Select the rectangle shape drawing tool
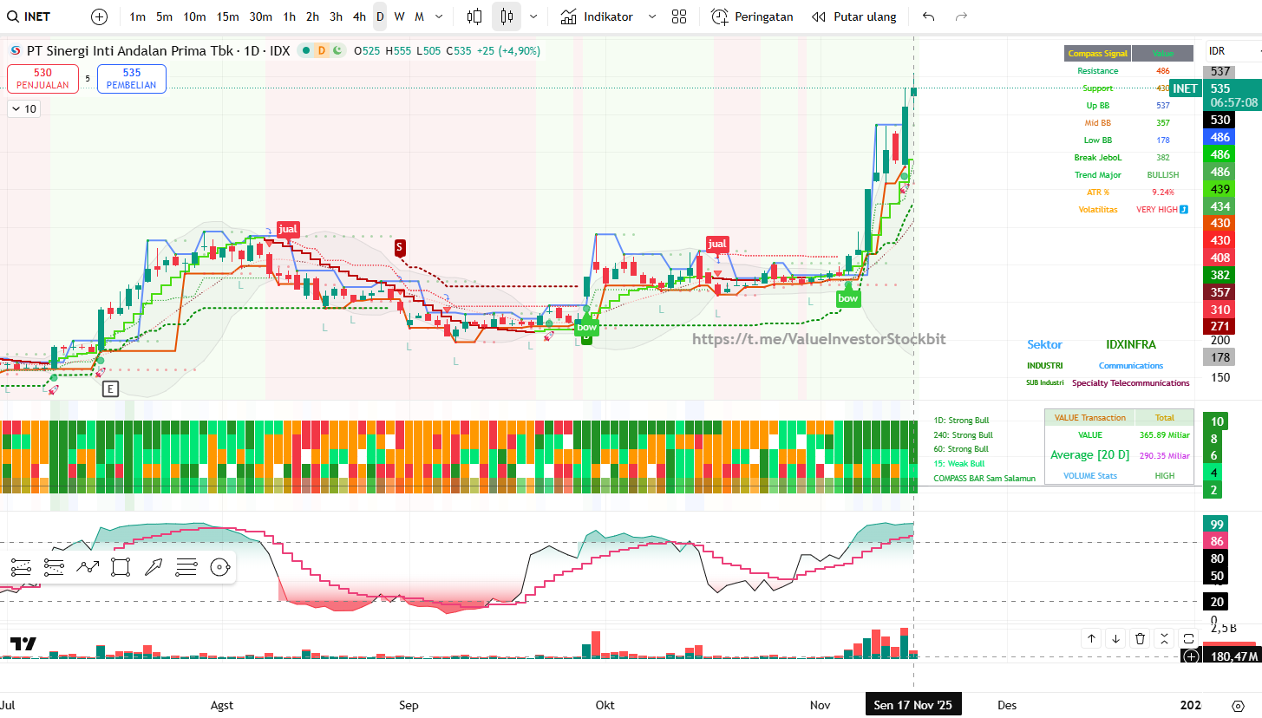 pyautogui.click(x=121, y=567)
